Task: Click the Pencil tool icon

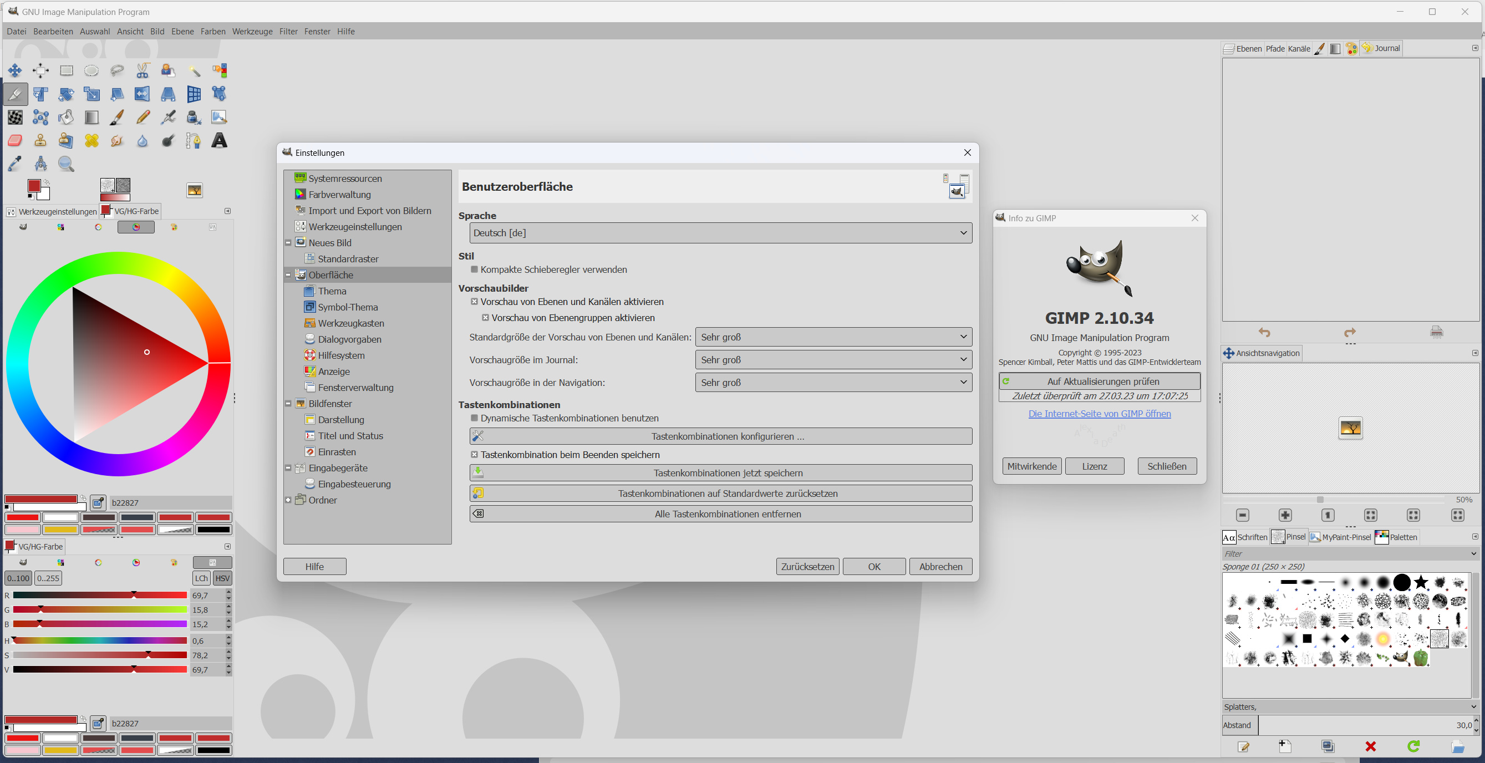Action: point(143,118)
